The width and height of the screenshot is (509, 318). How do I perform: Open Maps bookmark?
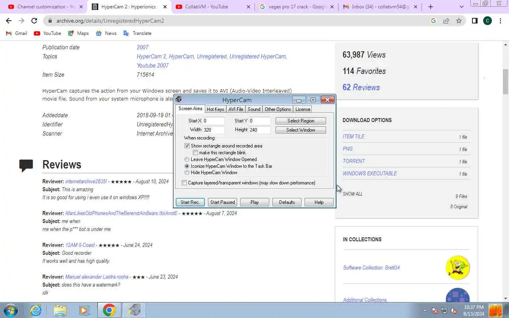click(x=78, y=33)
